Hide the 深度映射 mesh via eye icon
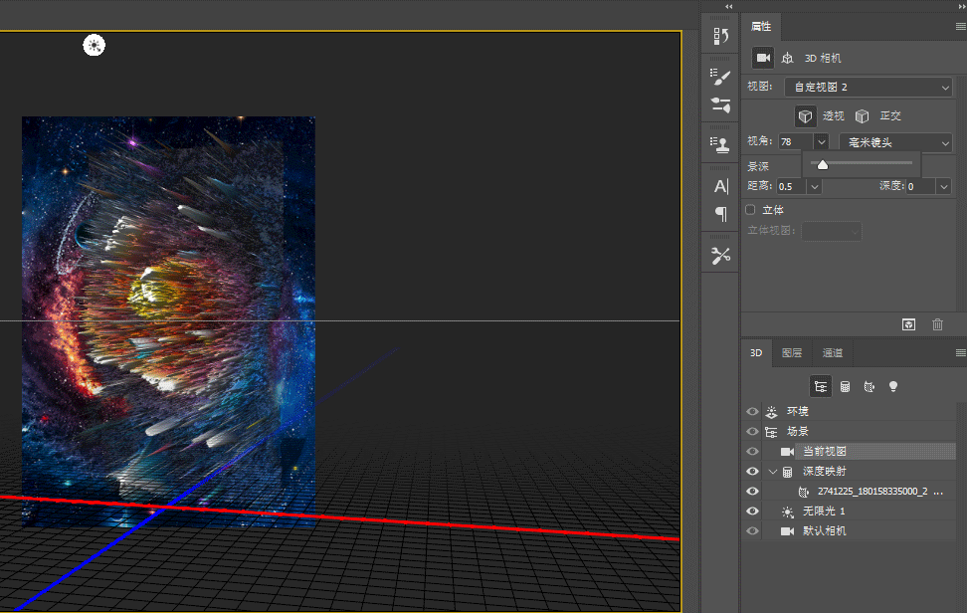Screen dimensions: 967x613 click(752, 472)
